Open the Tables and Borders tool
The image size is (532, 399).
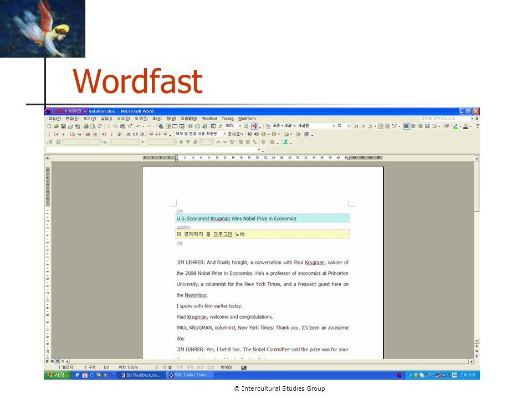point(168,126)
